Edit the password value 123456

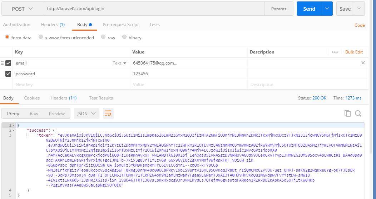(189, 74)
